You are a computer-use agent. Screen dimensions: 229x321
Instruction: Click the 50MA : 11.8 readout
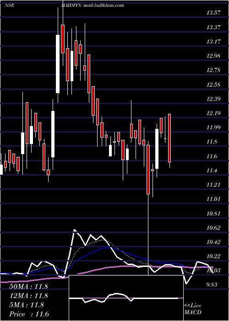(28, 287)
